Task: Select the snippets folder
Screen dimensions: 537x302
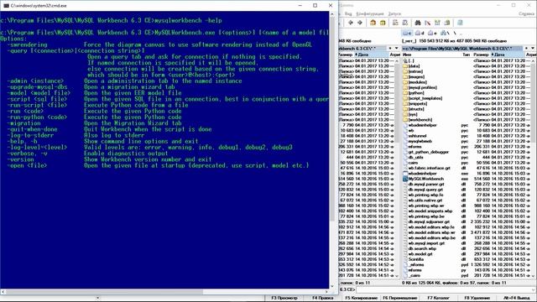Action: tap(418, 103)
